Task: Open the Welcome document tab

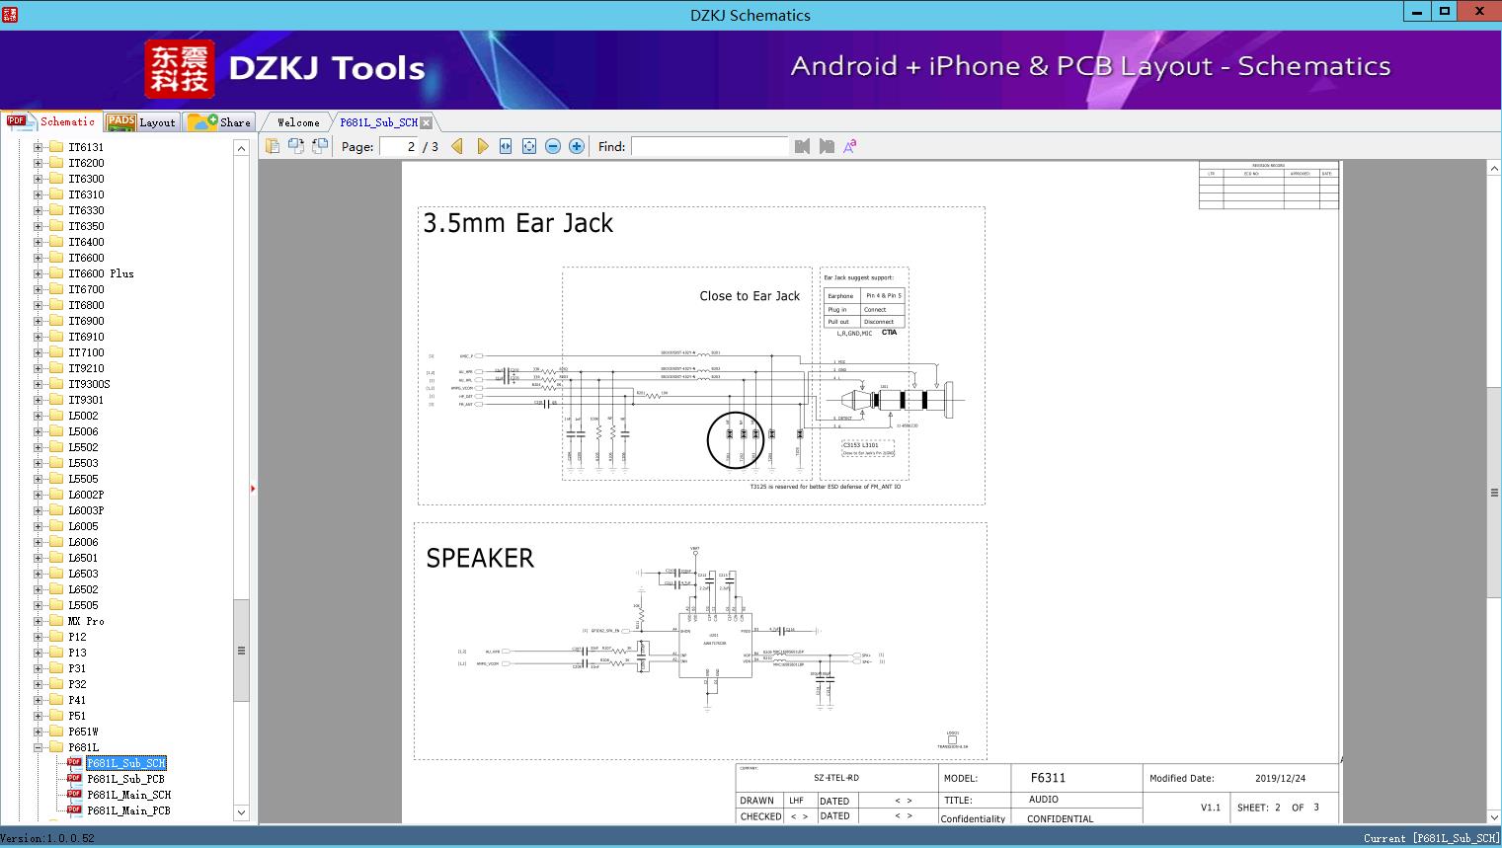Action: pyautogui.click(x=298, y=122)
